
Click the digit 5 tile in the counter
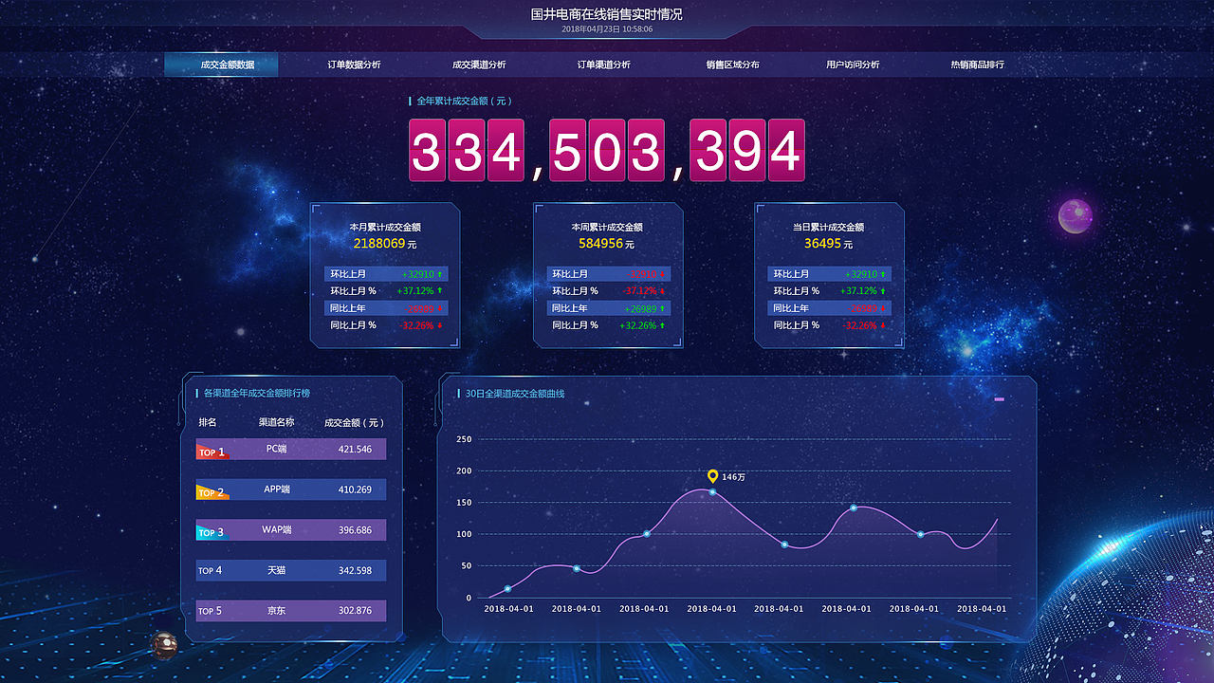[x=567, y=150]
